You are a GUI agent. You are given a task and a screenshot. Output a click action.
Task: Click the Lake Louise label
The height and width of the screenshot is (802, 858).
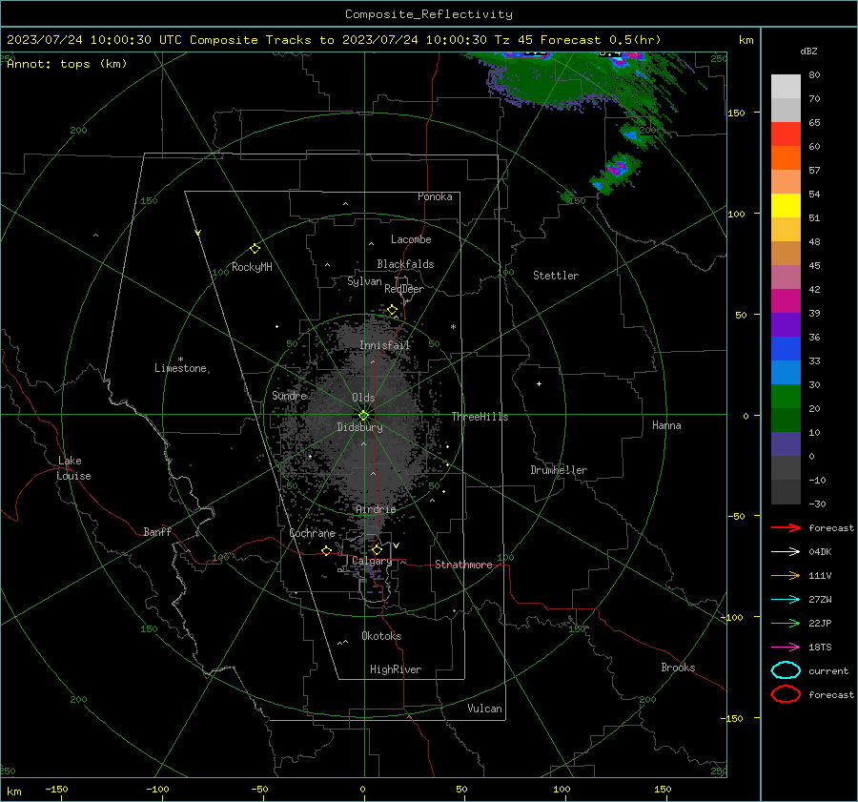coord(73,468)
